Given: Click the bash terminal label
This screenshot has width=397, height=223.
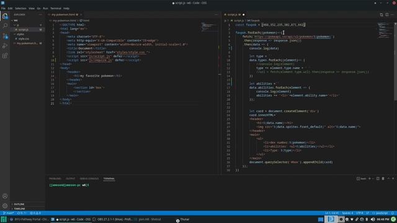Looking at the screenshot, I should 362,178.
